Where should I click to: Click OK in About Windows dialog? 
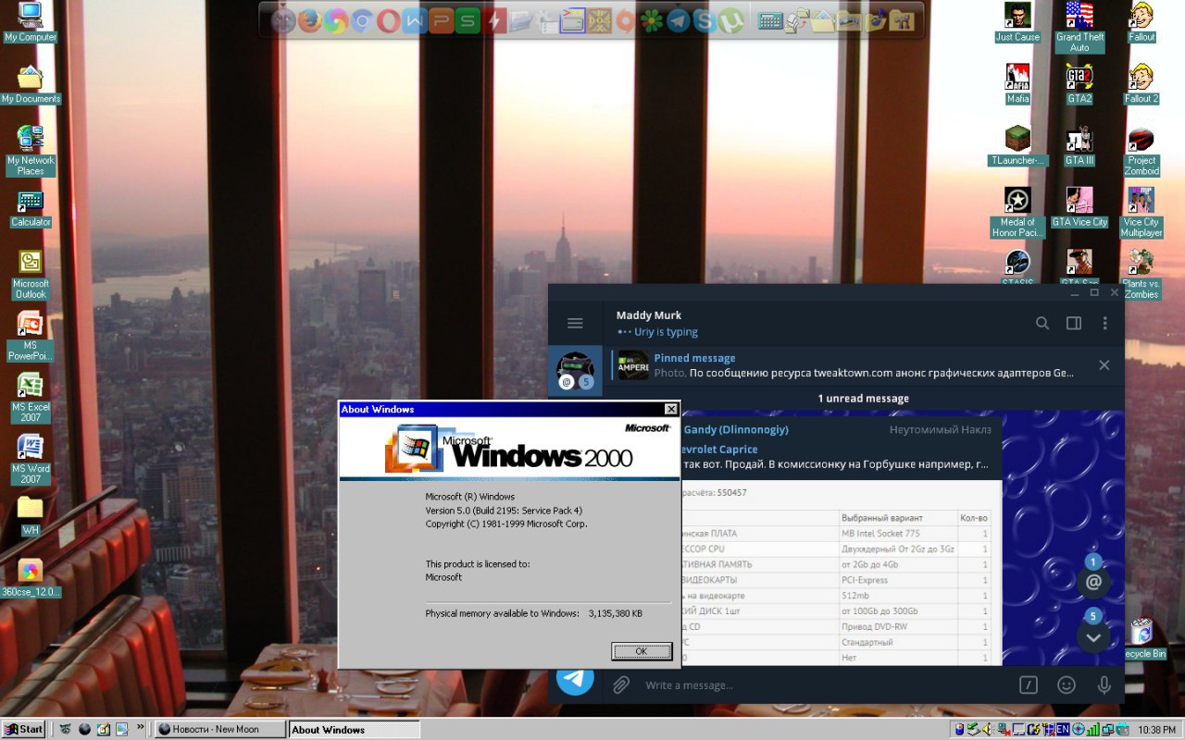click(x=641, y=651)
